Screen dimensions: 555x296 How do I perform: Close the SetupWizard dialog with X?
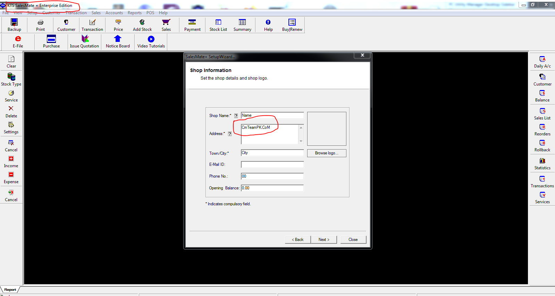(x=362, y=55)
